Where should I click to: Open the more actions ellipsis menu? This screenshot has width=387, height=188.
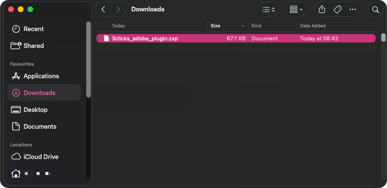(x=353, y=9)
